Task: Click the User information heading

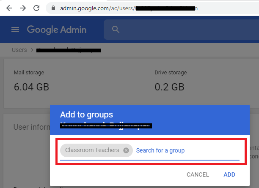Action: (x=32, y=127)
